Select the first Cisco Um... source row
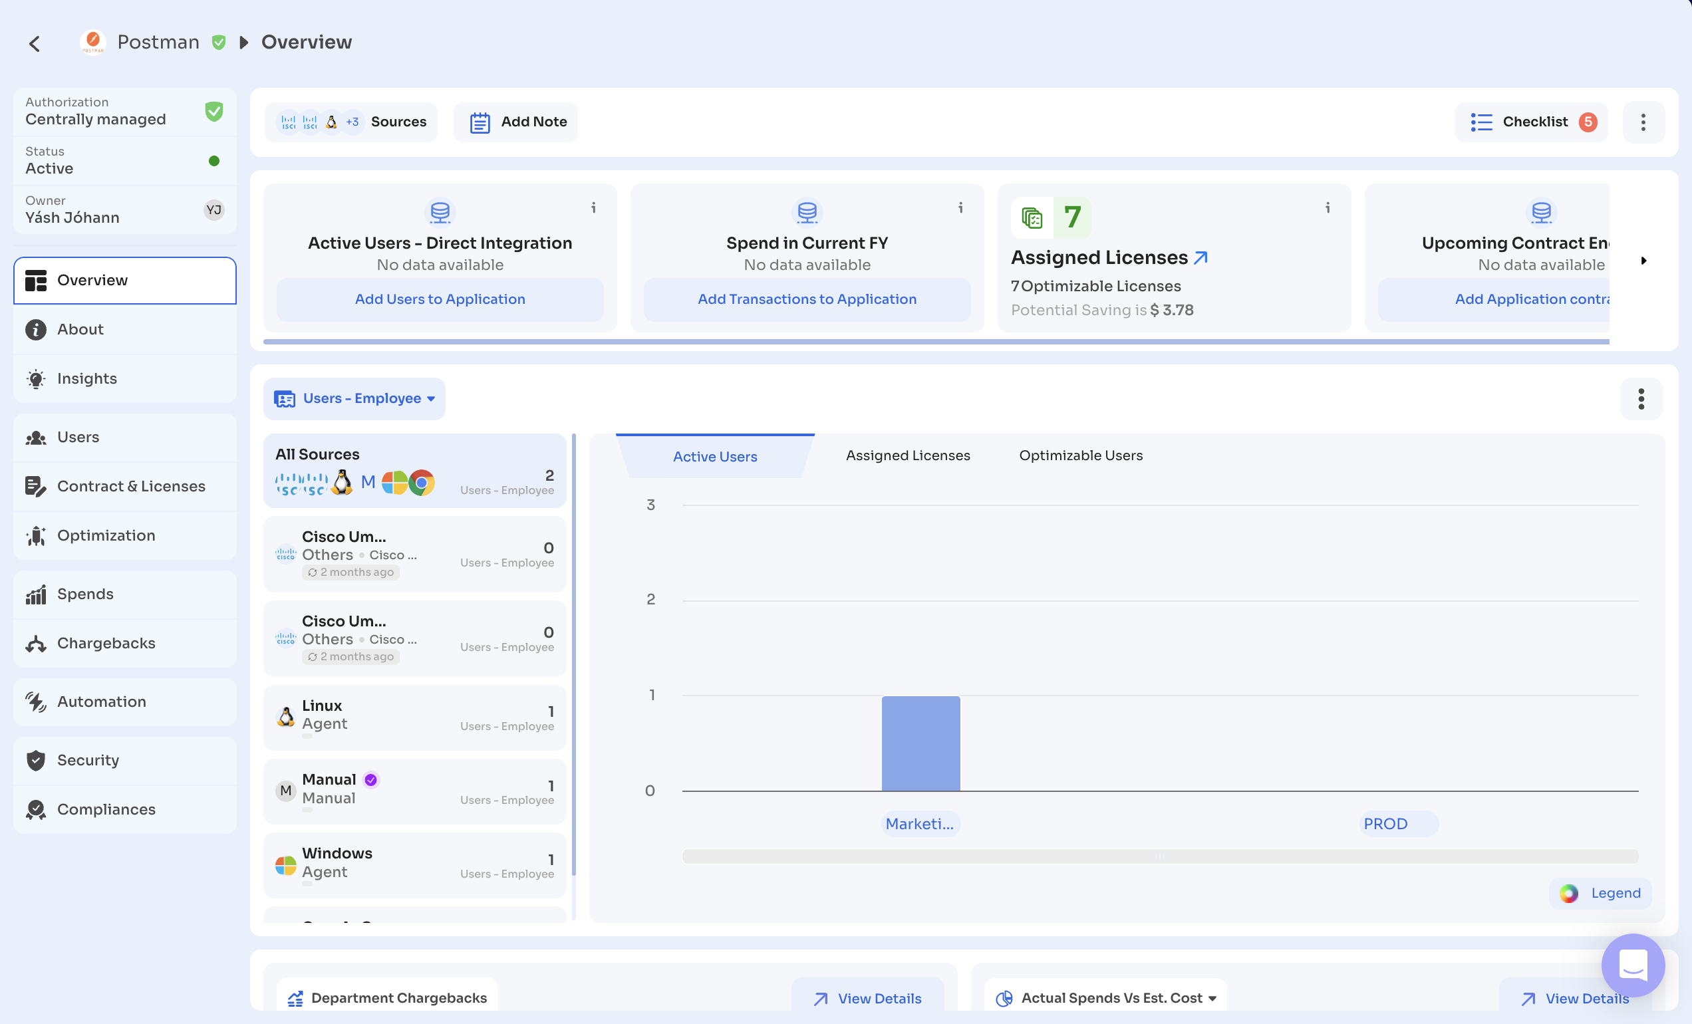 click(x=415, y=555)
